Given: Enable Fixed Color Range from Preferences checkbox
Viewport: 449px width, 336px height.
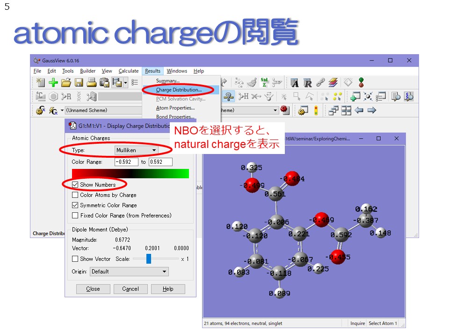Looking at the screenshot, I should (75, 216).
